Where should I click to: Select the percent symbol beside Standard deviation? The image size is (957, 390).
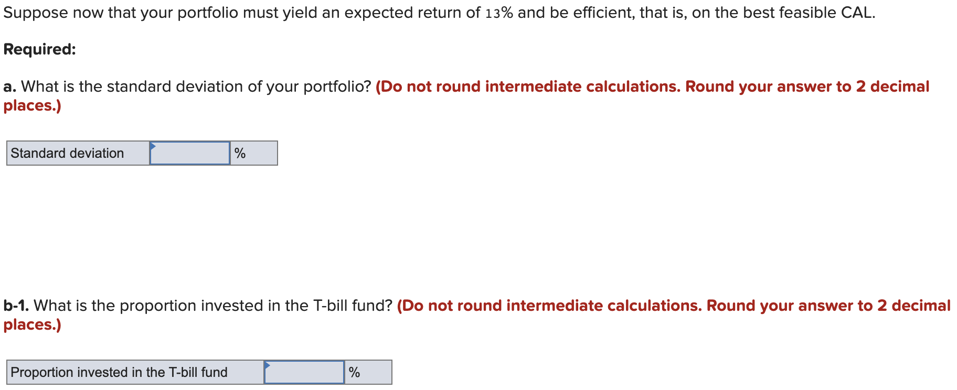(x=241, y=153)
